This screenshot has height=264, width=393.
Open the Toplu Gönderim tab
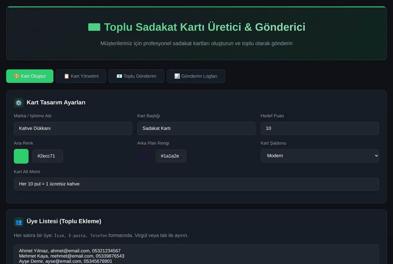coord(136,76)
